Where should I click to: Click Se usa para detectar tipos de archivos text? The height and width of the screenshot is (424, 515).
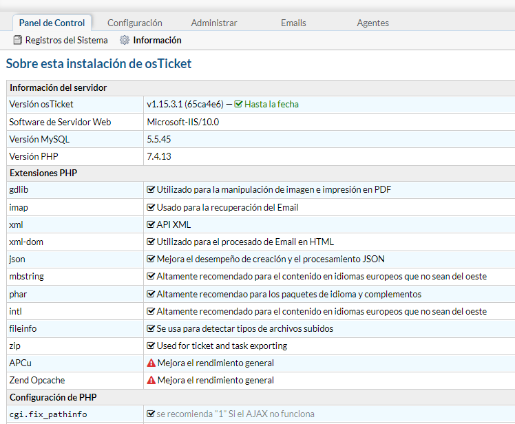[245, 329]
